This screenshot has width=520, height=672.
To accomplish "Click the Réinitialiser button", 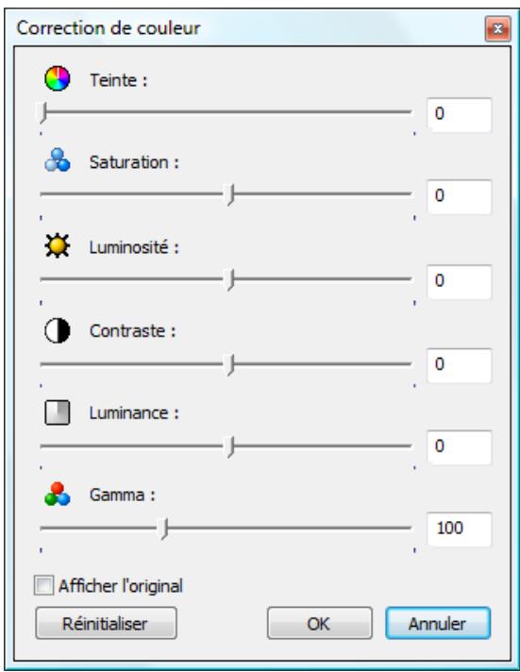I will pyautogui.click(x=106, y=623).
